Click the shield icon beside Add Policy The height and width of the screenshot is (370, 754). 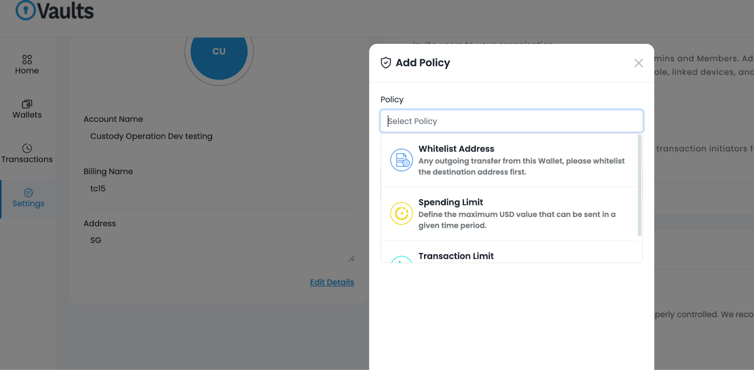coord(386,63)
